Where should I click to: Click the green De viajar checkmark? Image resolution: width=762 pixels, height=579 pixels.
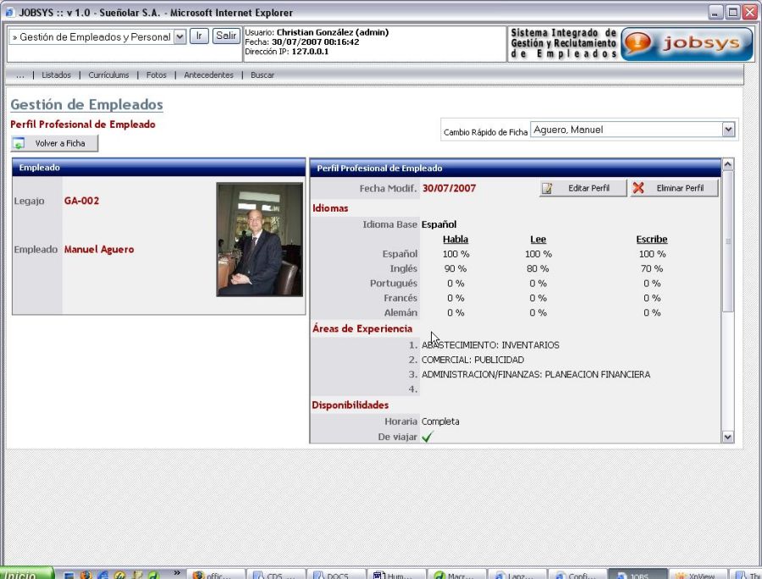(428, 437)
